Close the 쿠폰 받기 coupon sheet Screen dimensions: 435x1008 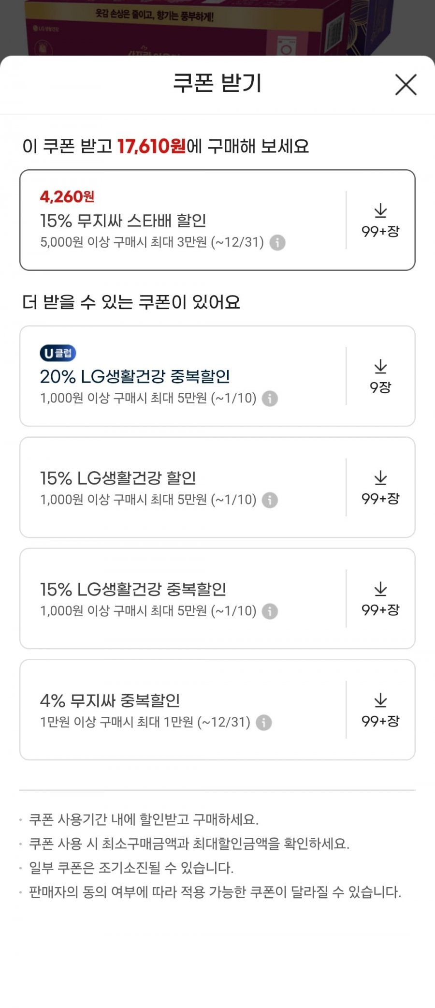point(406,85)
